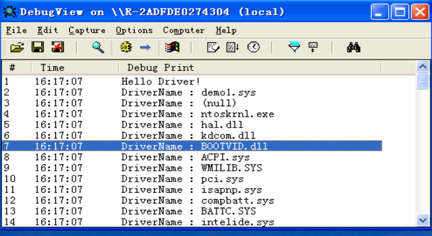Viewport: 432px width, 236px height.
Task: Select the pci.sys row
Action: click(192, 179)
